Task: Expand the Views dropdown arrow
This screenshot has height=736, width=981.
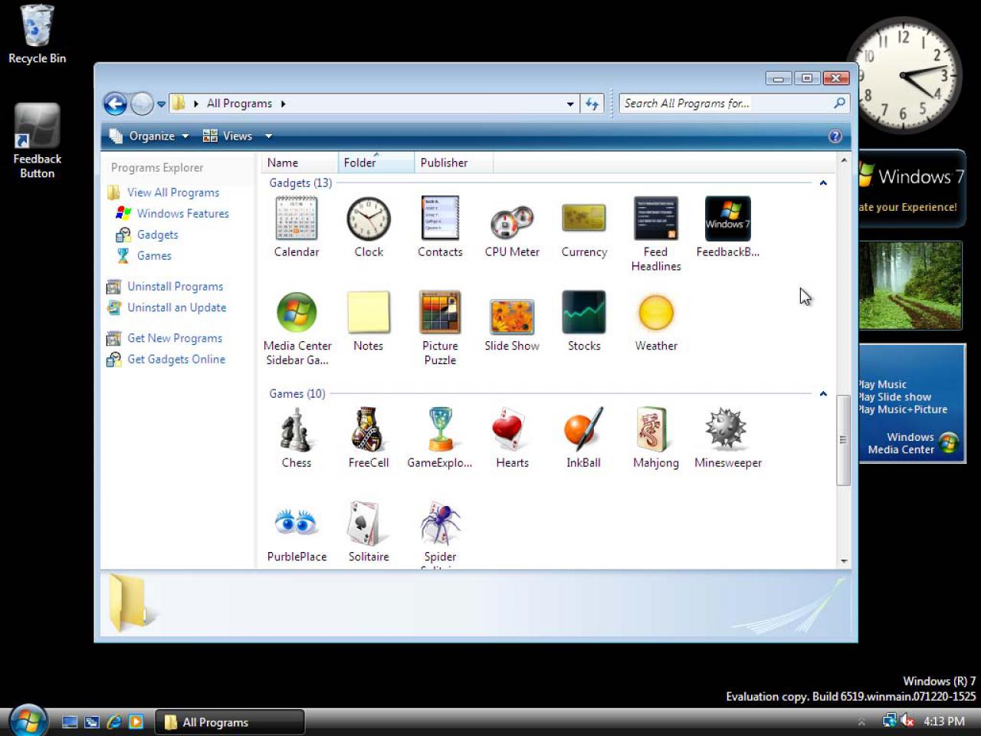Action: click(x=268, y=136)
